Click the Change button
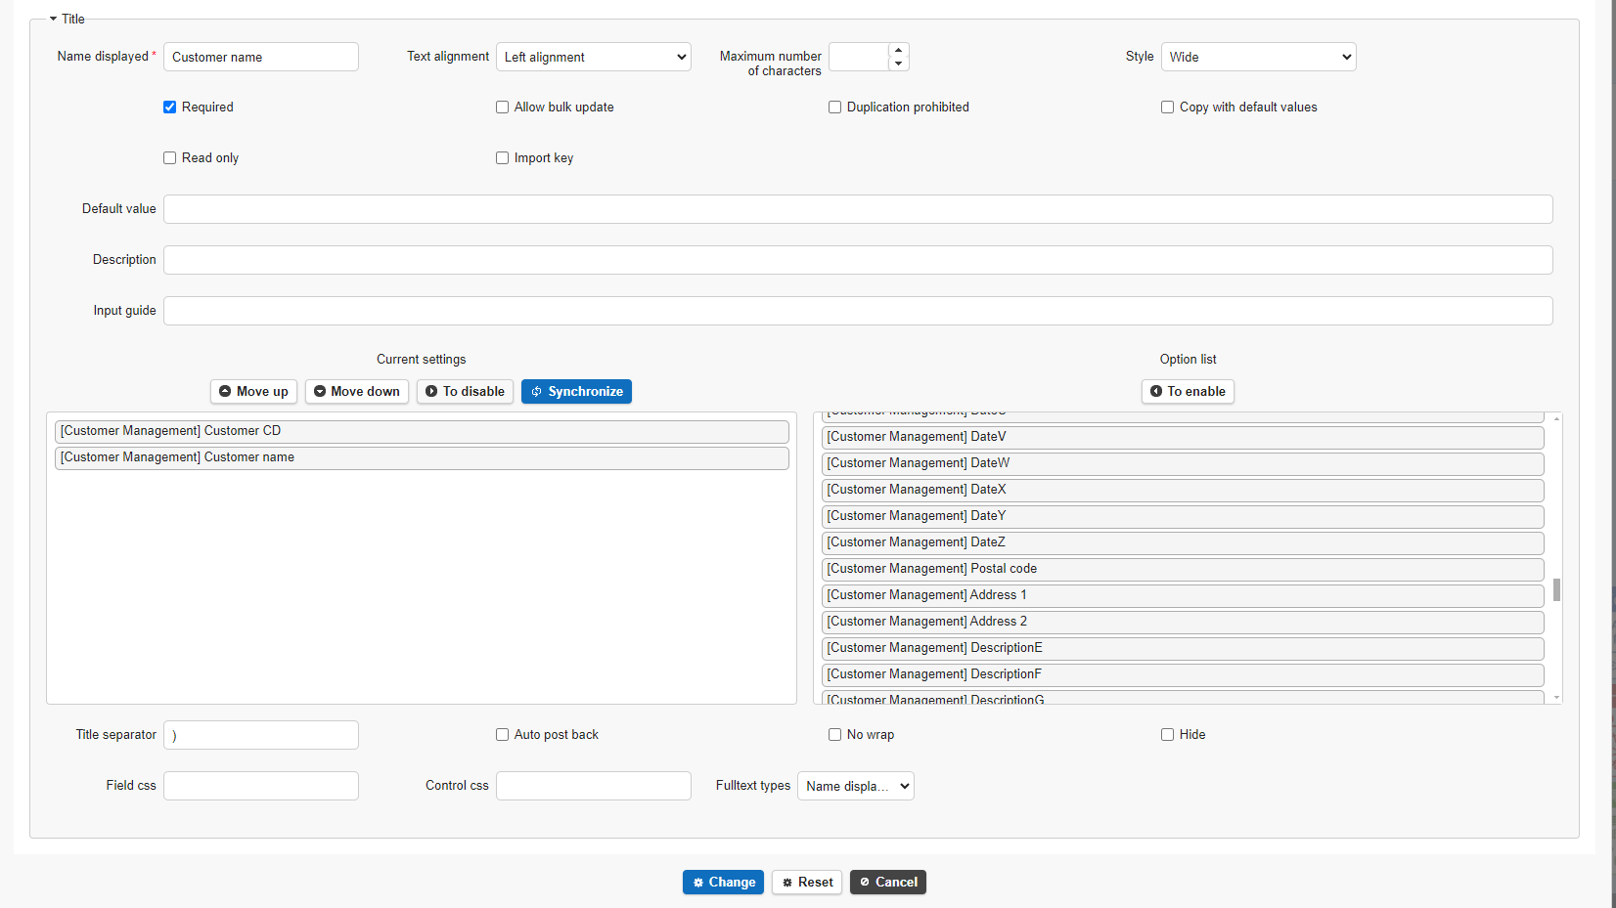1616x908 pixels. pyautogui.click(x=723, y=882)
